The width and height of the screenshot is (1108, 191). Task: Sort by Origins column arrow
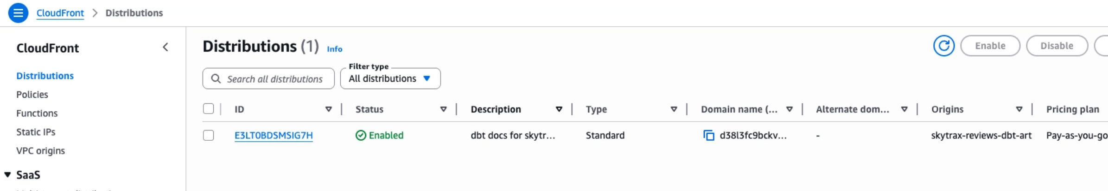coord(1019,109)
